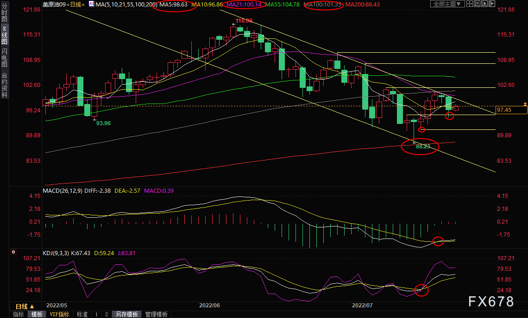Click the play-forward axis icon
The height and width of the screenshot is (318, 528).
(484, 4)
